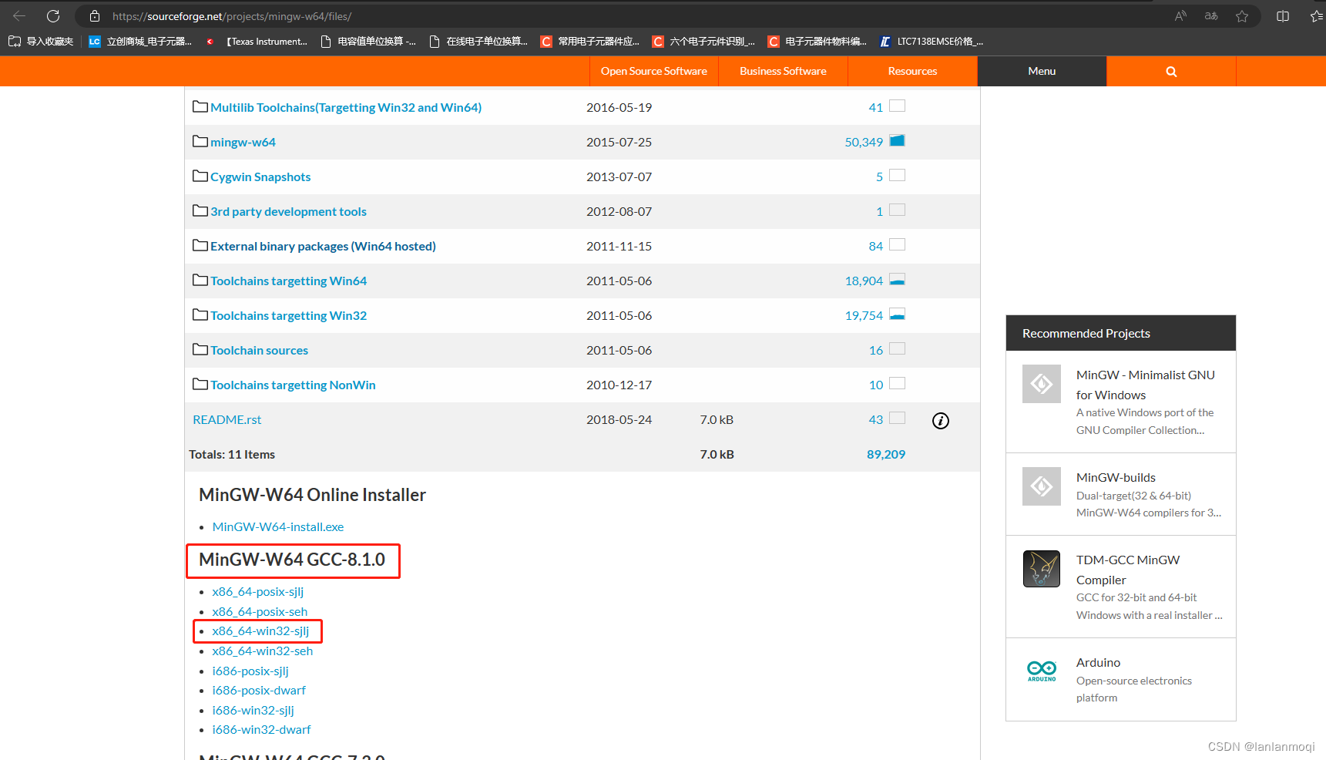Add page to favorites star icon
The image size is (1326, 760).
1242,16
